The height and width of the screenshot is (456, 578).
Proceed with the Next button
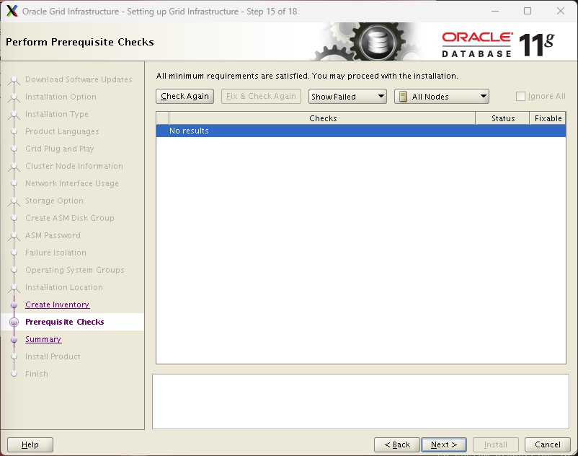tap(444, 444)
